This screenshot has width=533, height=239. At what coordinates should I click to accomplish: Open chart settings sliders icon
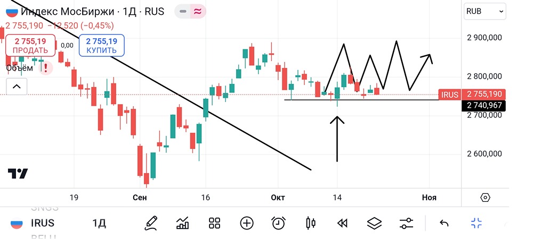coord(406,223)
